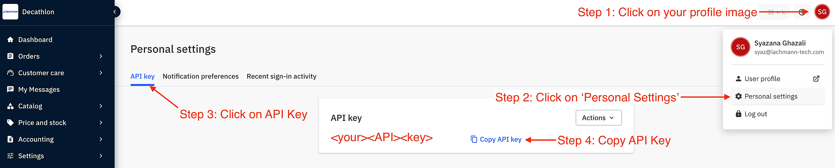Click the Accounting document icon
835x168 pixels.
(10, 139)
